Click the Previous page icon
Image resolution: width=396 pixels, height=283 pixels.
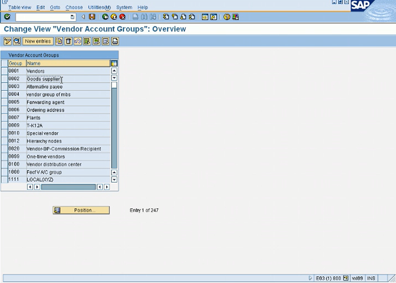click(175, 17)
